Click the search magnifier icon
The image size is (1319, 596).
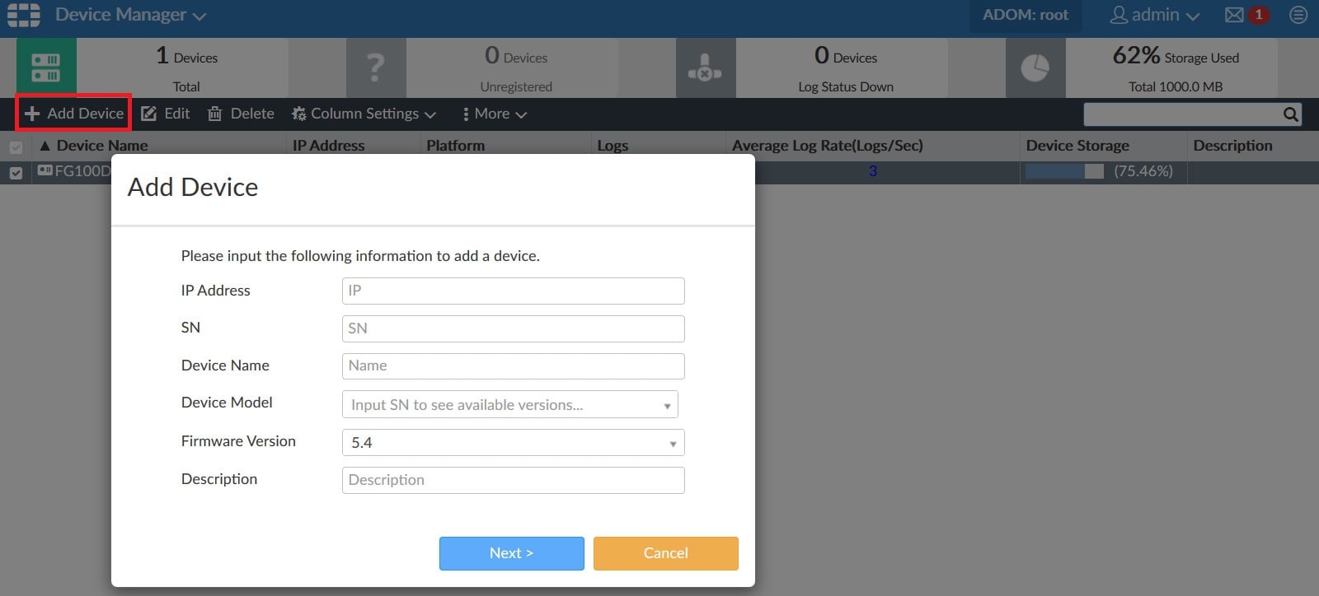point(1290,114)
